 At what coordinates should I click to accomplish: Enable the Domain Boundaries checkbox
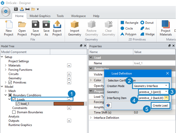coord(14,112)
